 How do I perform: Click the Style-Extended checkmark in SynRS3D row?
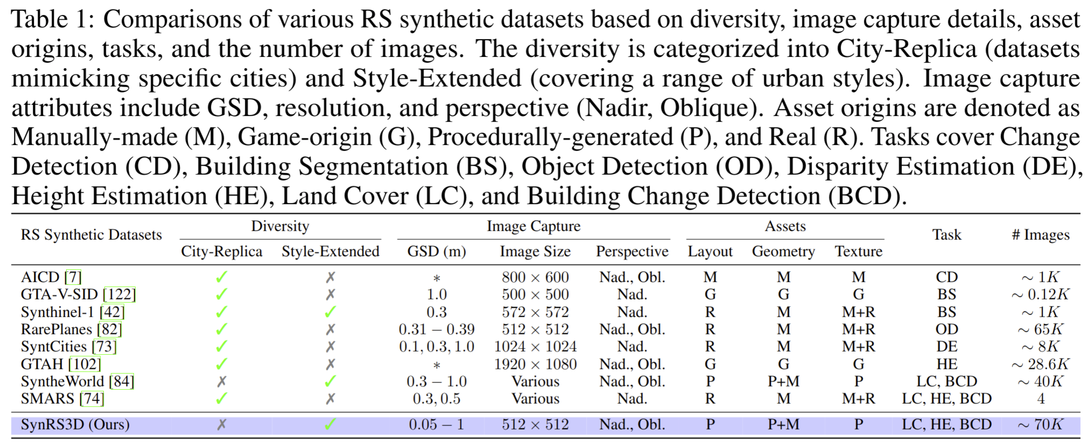330,425
